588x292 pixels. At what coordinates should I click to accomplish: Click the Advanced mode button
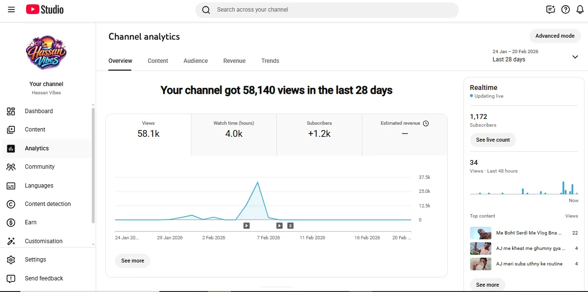click(555, 36)
